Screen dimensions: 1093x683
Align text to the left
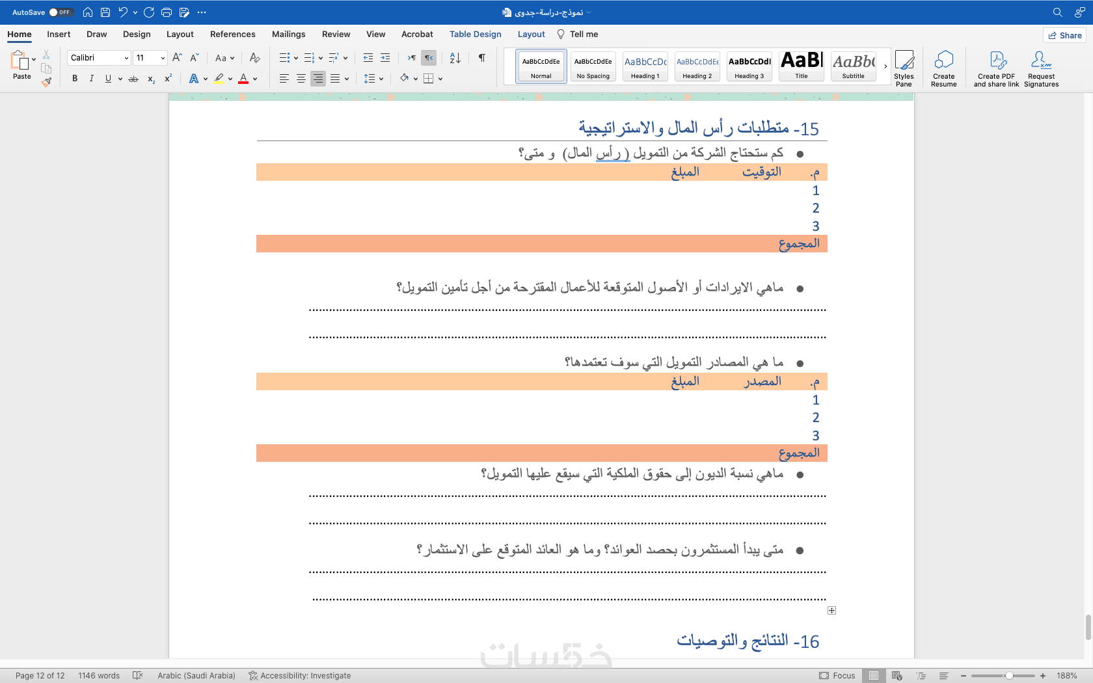pyautogui.click(x=284, y=79)
